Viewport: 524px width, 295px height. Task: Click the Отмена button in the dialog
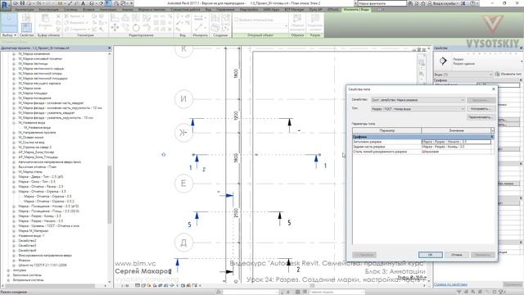pos(457,255)
